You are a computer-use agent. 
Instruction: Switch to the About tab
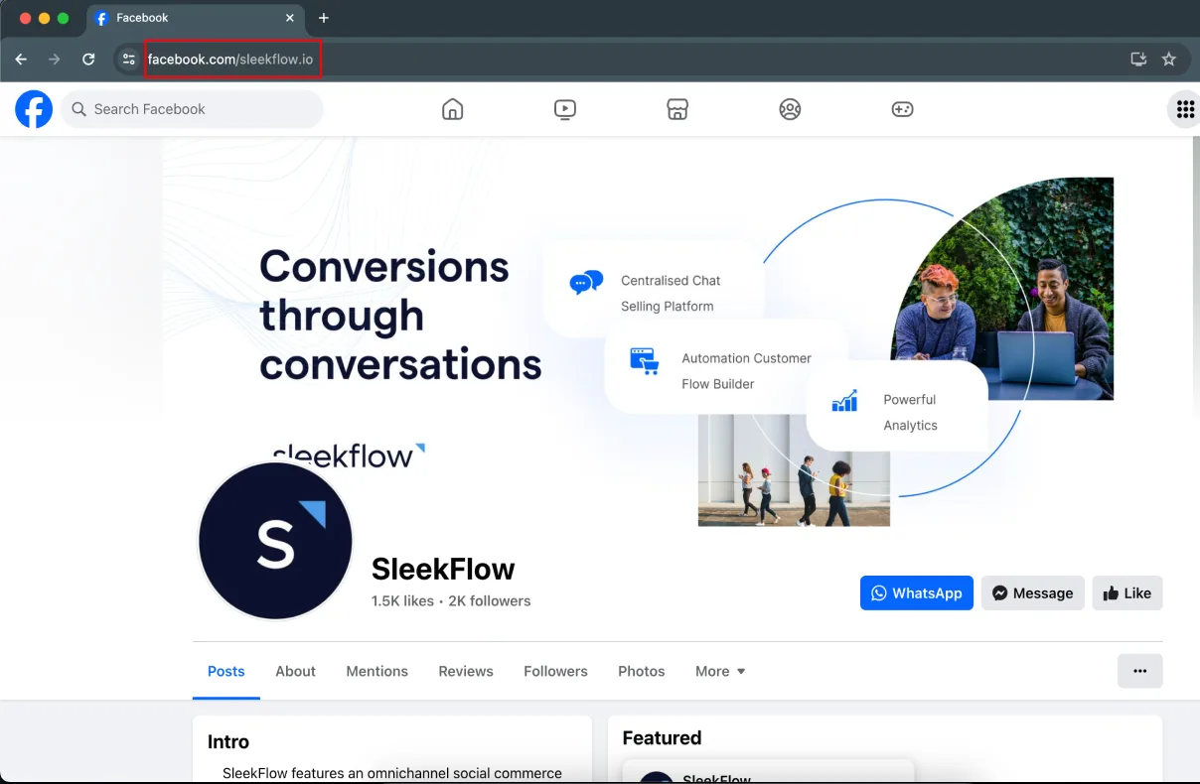point(295,671)
